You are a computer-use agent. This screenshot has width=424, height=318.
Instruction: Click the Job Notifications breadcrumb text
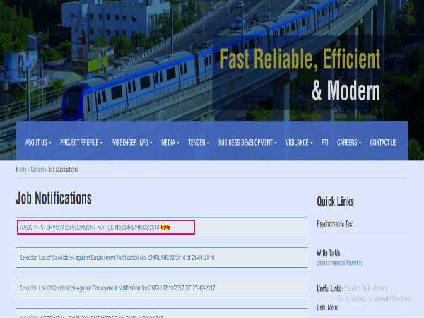[x=63, y=170]
